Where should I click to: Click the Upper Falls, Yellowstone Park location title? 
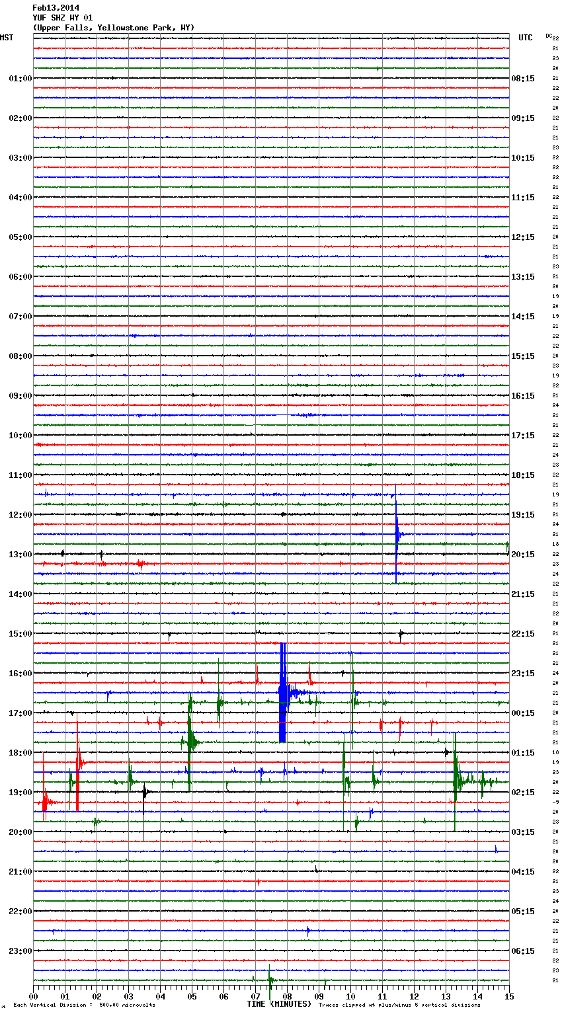coord(114,28)
